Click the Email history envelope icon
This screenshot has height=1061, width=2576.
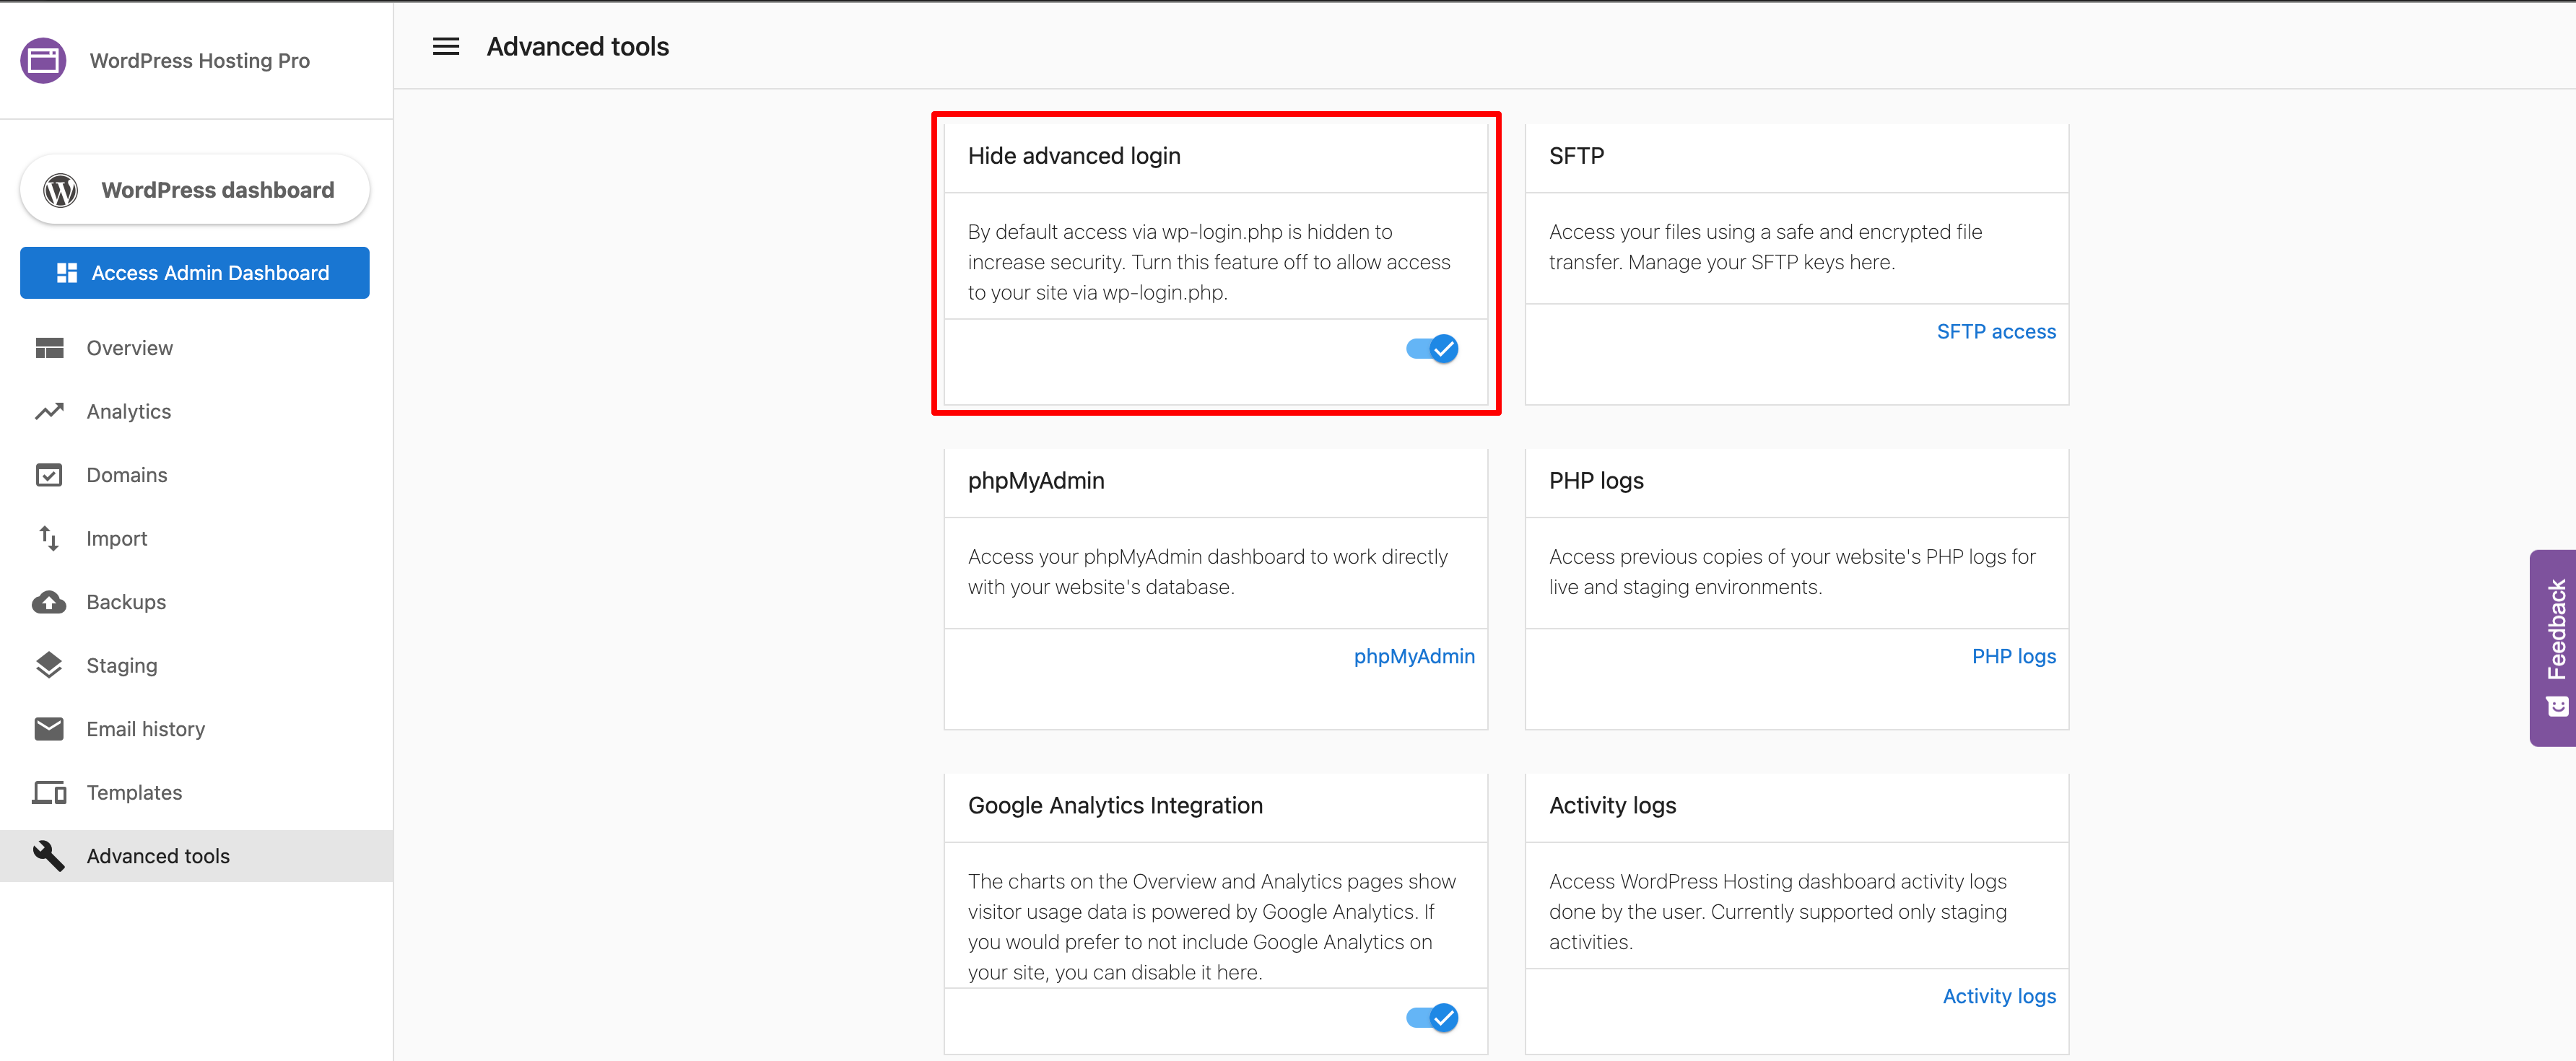(x=49, y=729)
